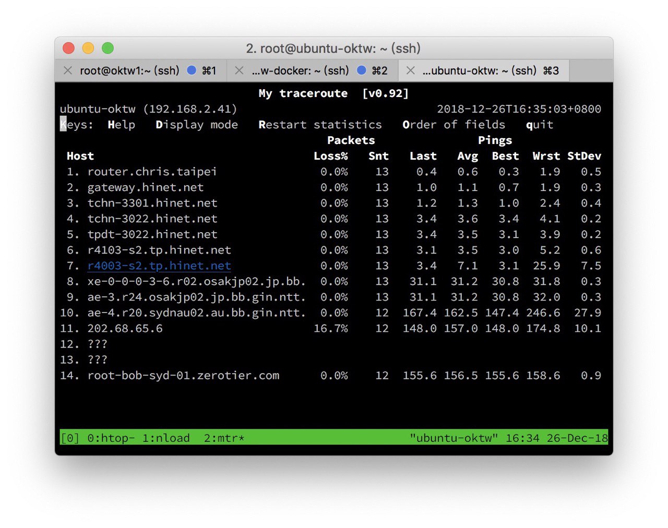Click the StDev column header
The image size is (668, 528).
[x=584, y=156]
